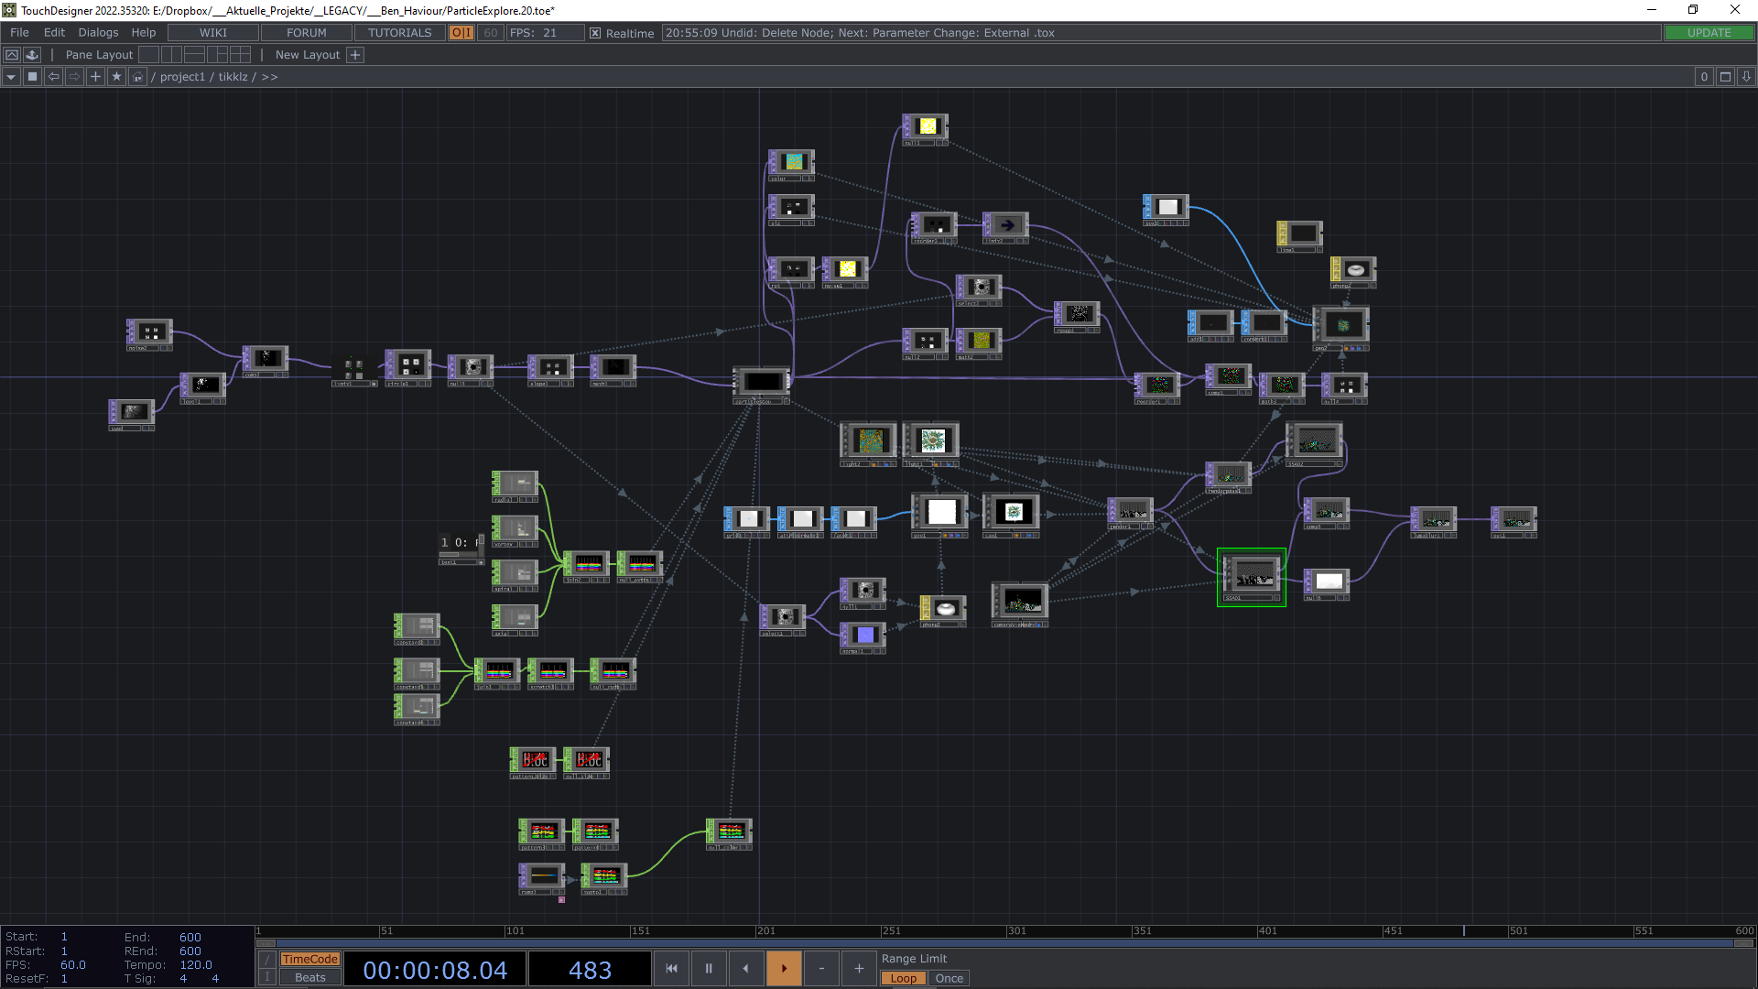Open the Edit menu
1758x989 pixels.
pos(54,33)
